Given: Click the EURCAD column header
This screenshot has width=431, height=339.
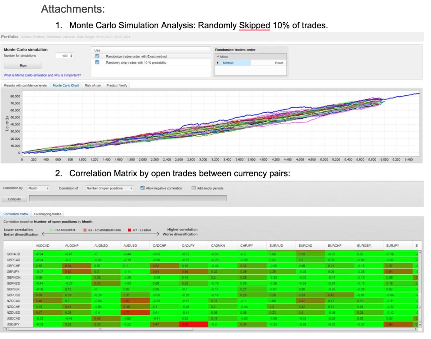Looking at the screenshot, I should 311,245.
